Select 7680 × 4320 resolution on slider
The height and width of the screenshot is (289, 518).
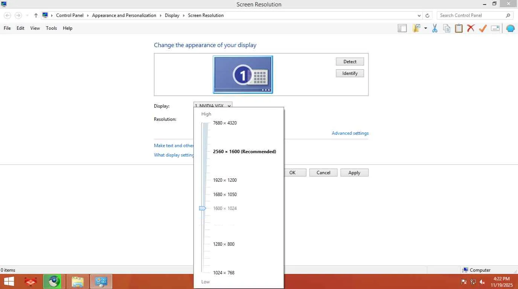[x=225, y=123]
